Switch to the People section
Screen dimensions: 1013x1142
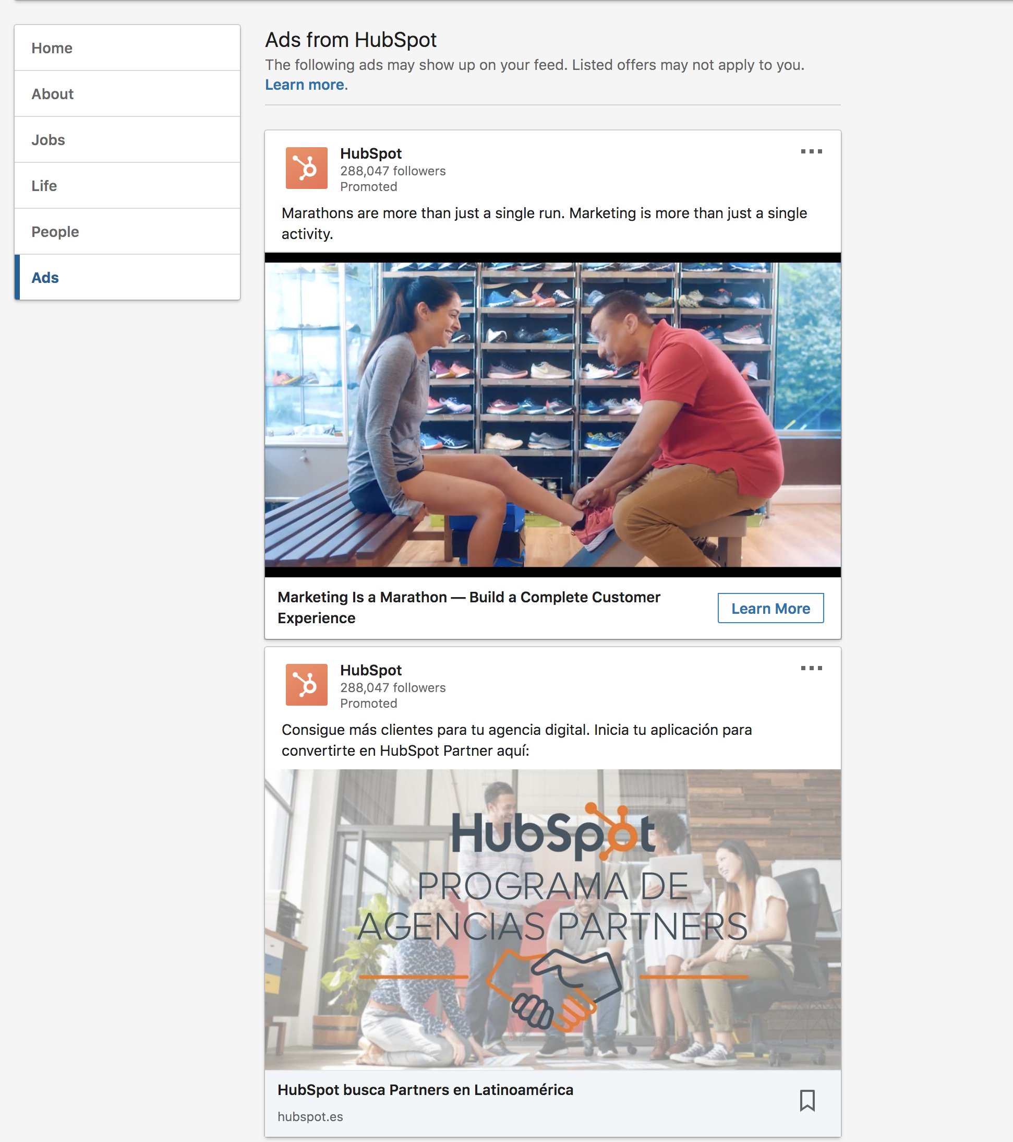pyautogui.click(x=127, y=231)
